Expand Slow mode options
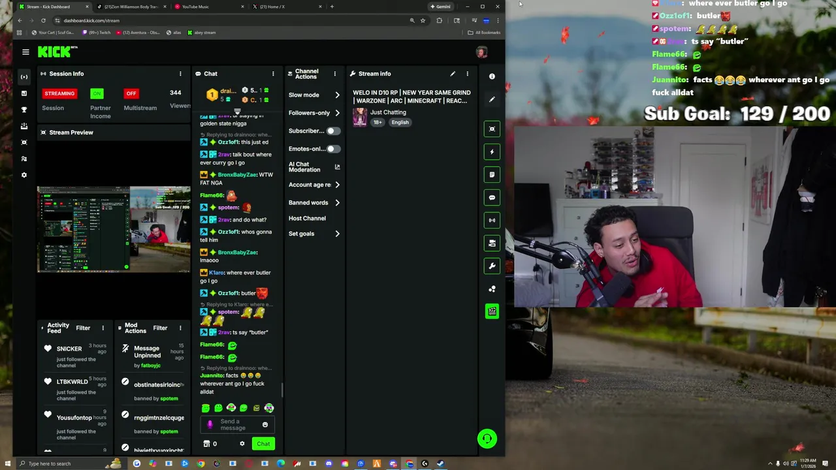The width and height of the screenshot is (836, 470). point(314,95)
